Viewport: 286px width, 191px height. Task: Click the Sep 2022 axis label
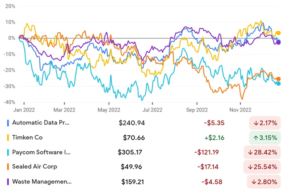(x=197, y=109)
